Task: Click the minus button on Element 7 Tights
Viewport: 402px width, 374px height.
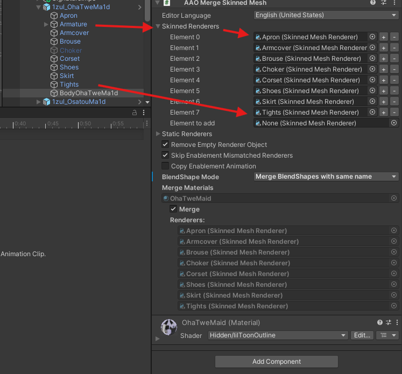Action: click(394, 112)
